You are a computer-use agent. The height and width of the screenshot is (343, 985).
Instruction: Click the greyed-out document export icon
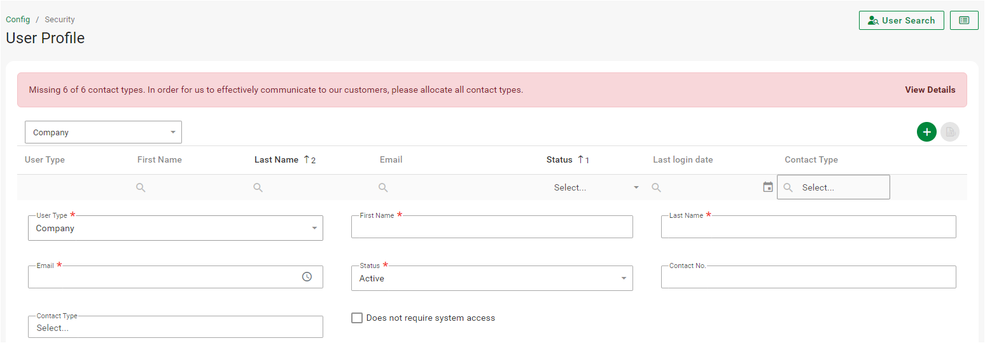pyautogui.click(x=950, y=132)
